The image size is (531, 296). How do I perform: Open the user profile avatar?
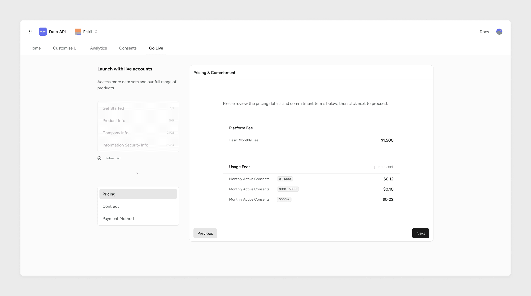tap(499, 32)
